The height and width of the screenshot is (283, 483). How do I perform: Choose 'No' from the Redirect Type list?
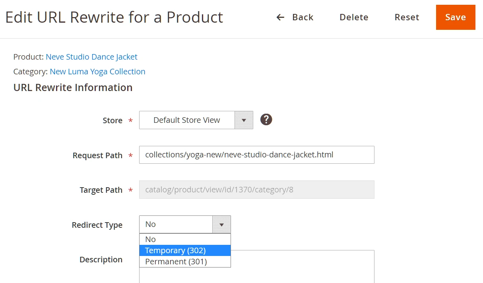click(x=150, y=239)
